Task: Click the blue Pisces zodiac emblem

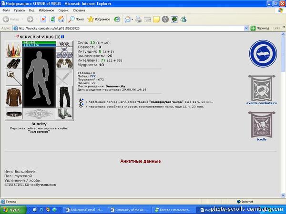Action: coord(263,54)
